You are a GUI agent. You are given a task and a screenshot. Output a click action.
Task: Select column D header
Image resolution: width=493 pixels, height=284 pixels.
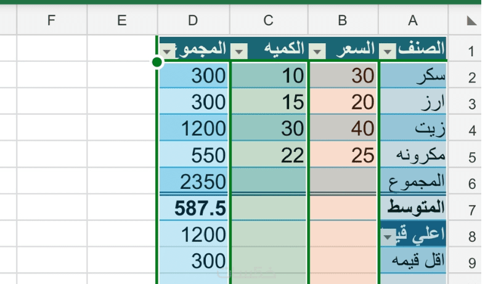(x=193, y=21)
